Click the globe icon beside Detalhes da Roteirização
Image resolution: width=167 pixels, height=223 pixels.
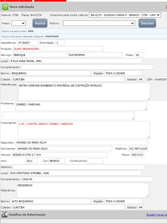coord(4,214)
